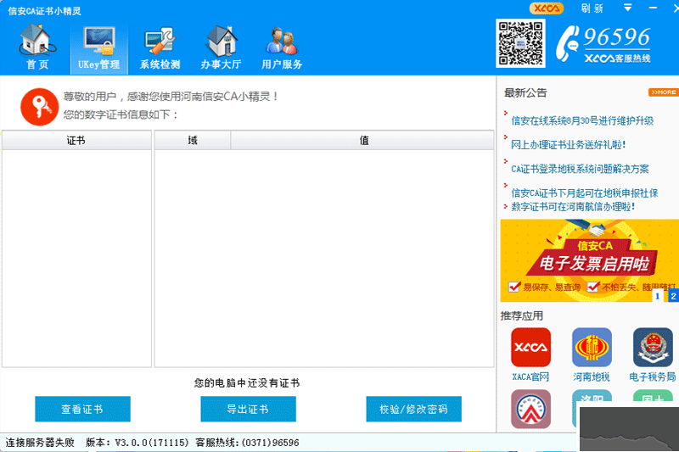The width and height of the screenshot is (679, 452).
Task: Switch to banner slide 1
Action: pyautogui.click(x=657, y=296)
